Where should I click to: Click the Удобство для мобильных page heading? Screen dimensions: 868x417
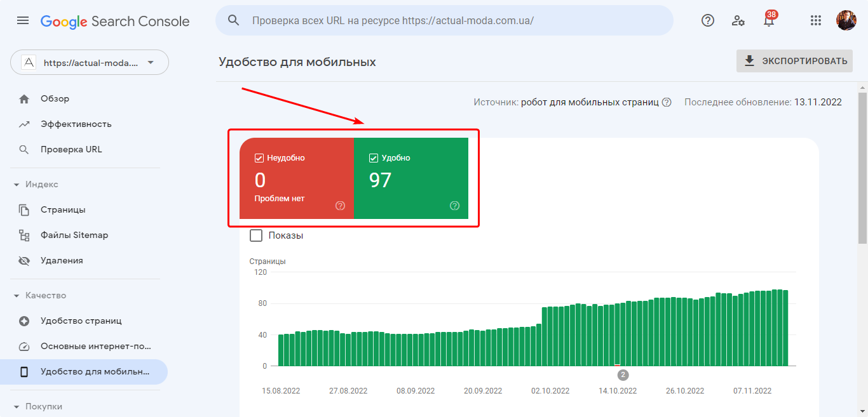[297, 62]
